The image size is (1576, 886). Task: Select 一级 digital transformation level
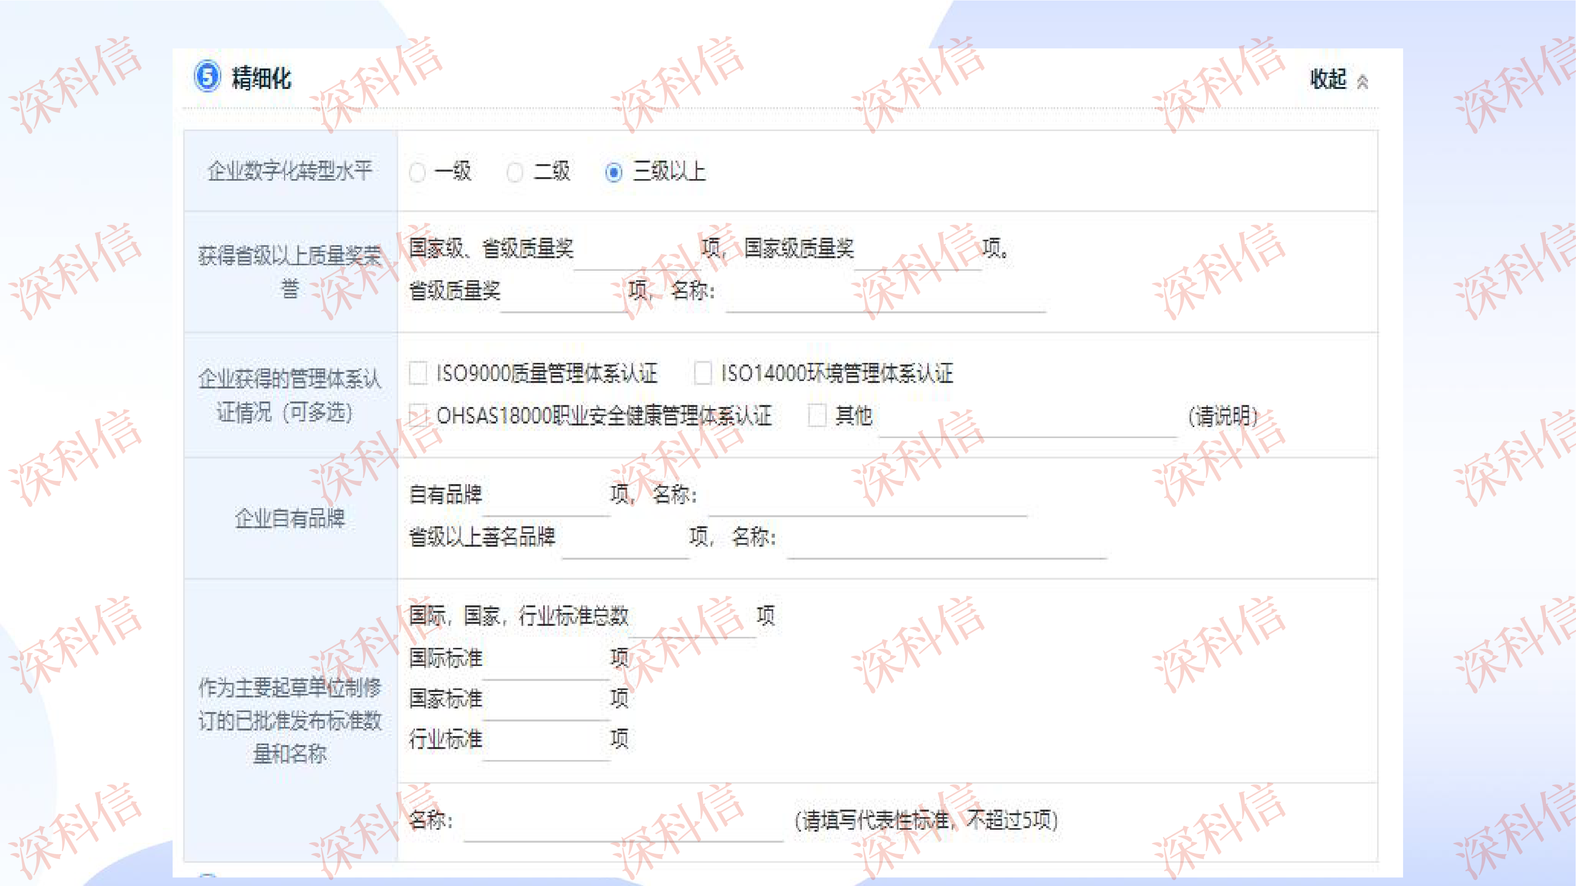point(418,172)
